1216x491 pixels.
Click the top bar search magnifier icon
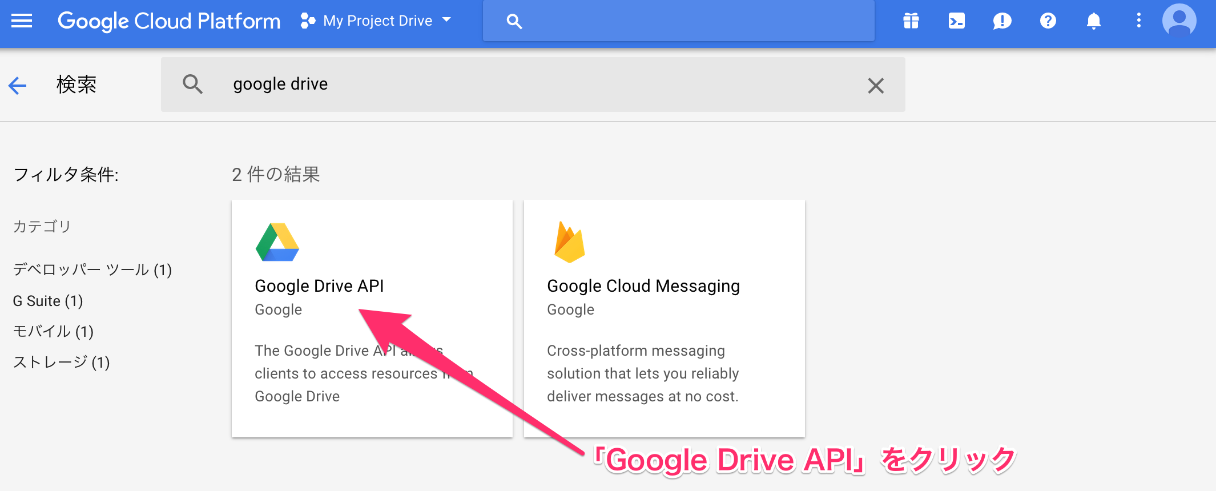click(514, 22)
